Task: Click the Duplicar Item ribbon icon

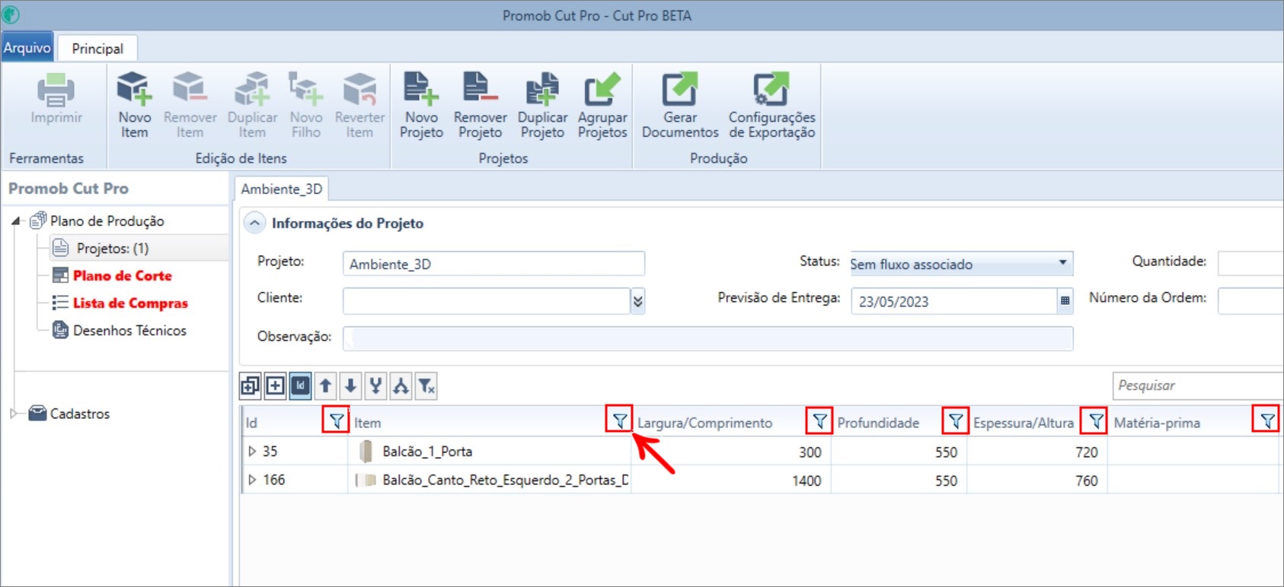Action: tap(252, 88)
